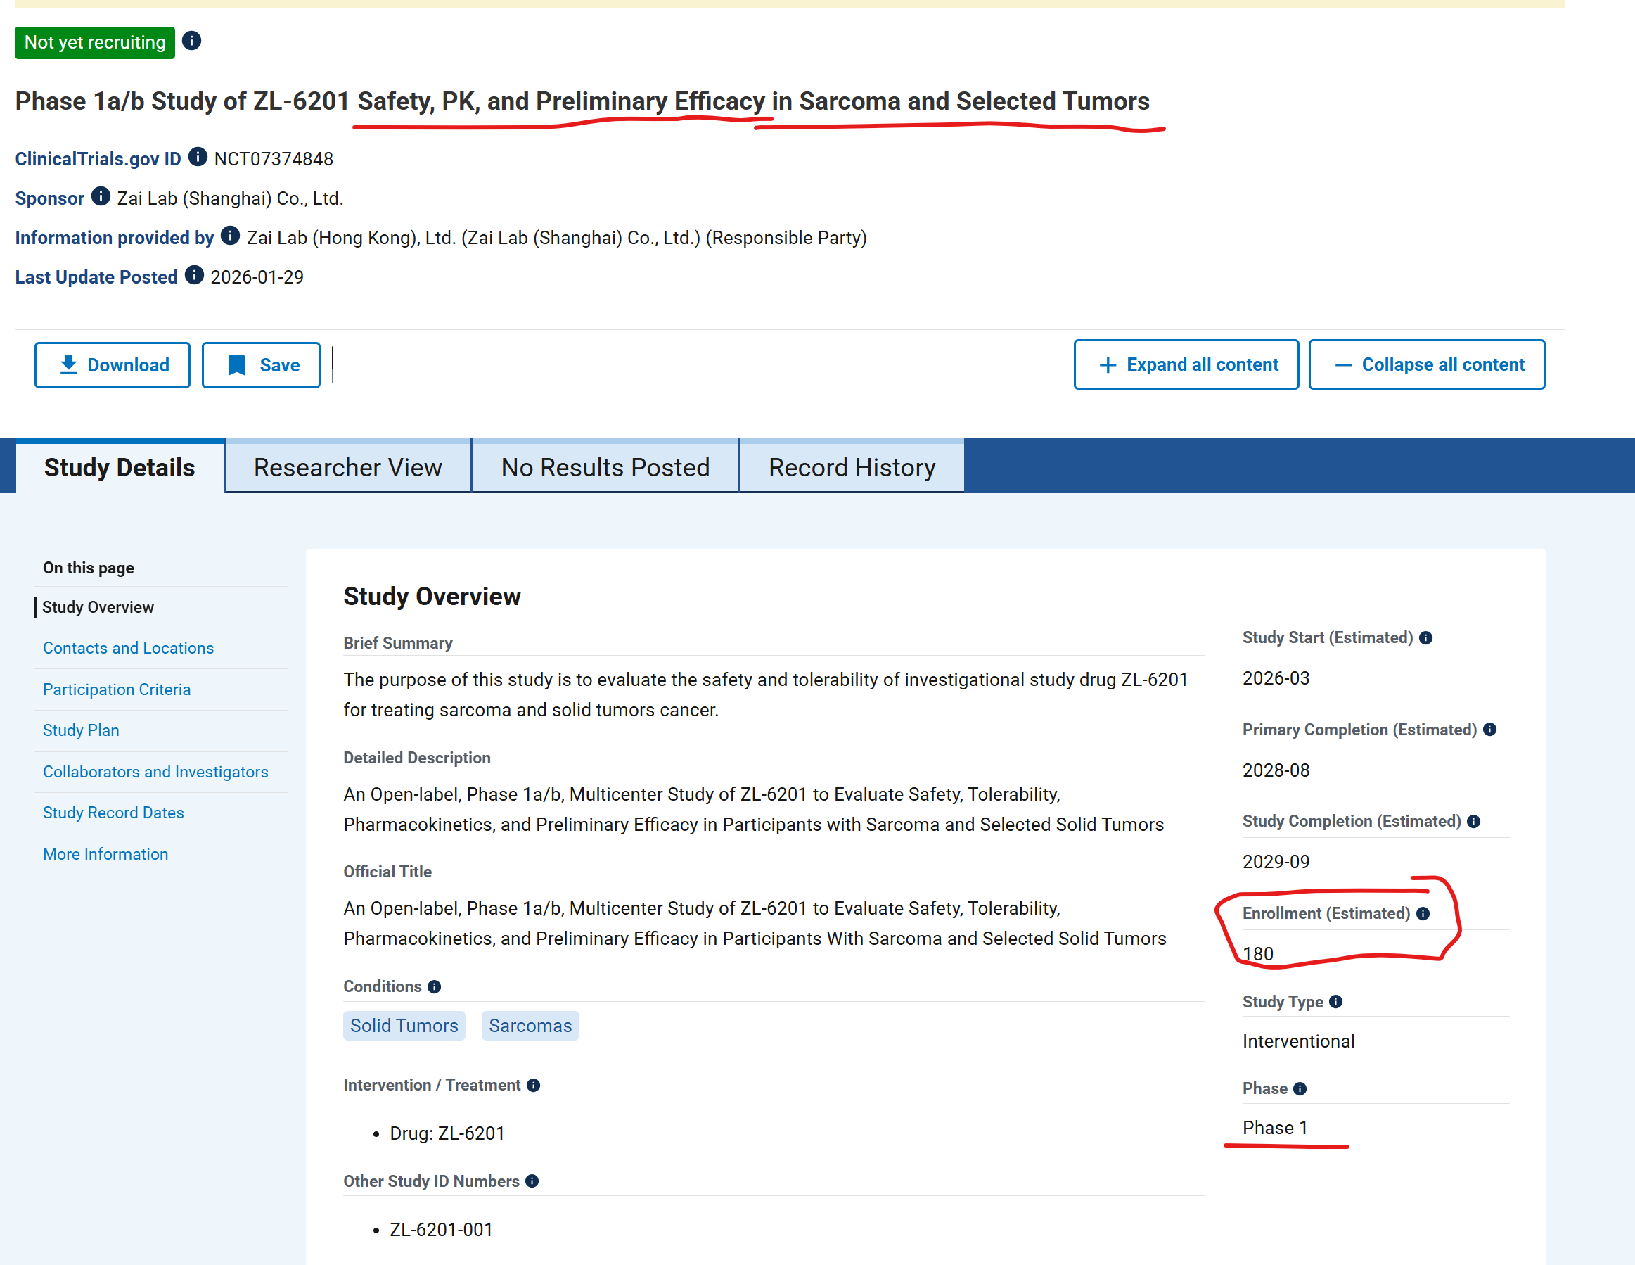Click info icon for Last Update Posted
1635x1265 pixels.
click(194, 275)
